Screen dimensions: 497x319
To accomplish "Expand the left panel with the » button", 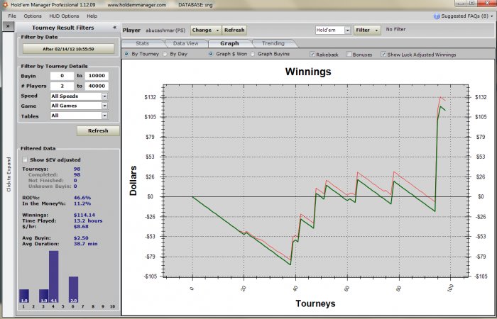I will 8,27.
